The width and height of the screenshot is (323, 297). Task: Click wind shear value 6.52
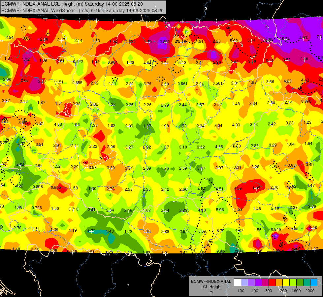pos(221,252)
